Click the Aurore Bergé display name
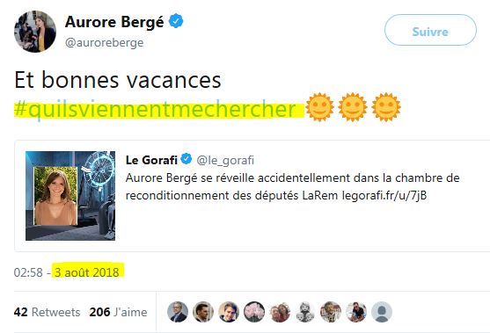Screen dimensions: 490x333 coord(114,22)
